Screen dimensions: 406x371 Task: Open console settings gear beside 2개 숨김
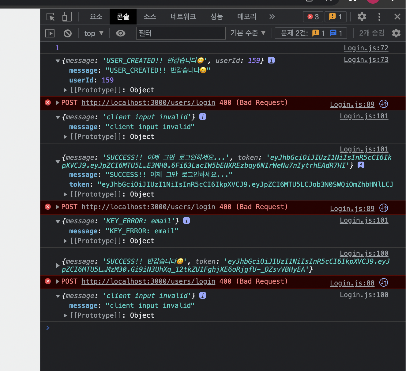396,33
